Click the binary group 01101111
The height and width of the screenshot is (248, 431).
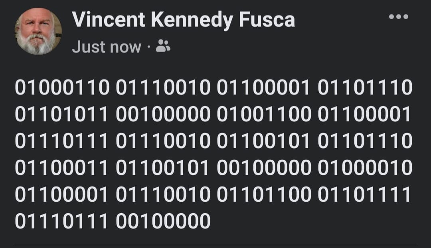[x=365, y=194]
